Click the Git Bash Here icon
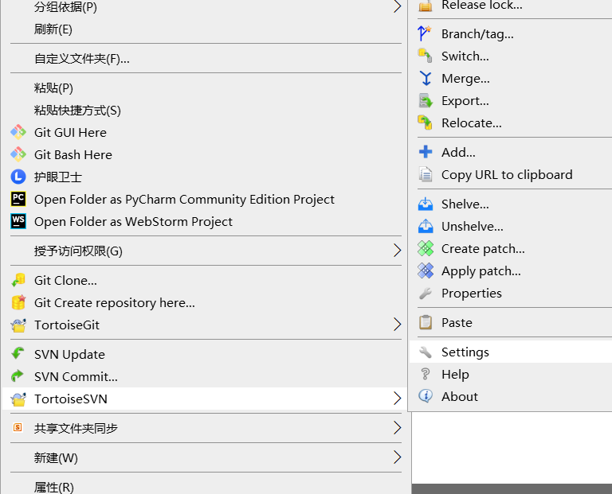 [x=18, y=154]
